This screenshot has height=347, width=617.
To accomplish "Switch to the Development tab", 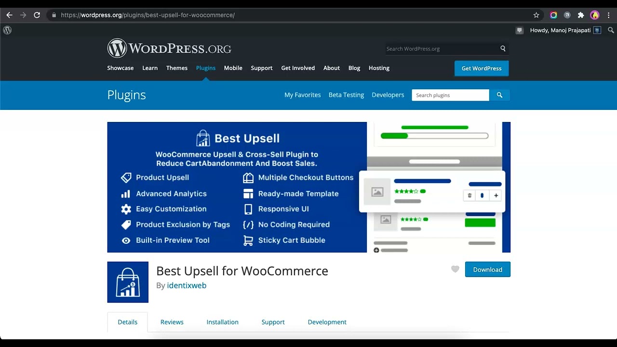I will (x=327, y=322).
